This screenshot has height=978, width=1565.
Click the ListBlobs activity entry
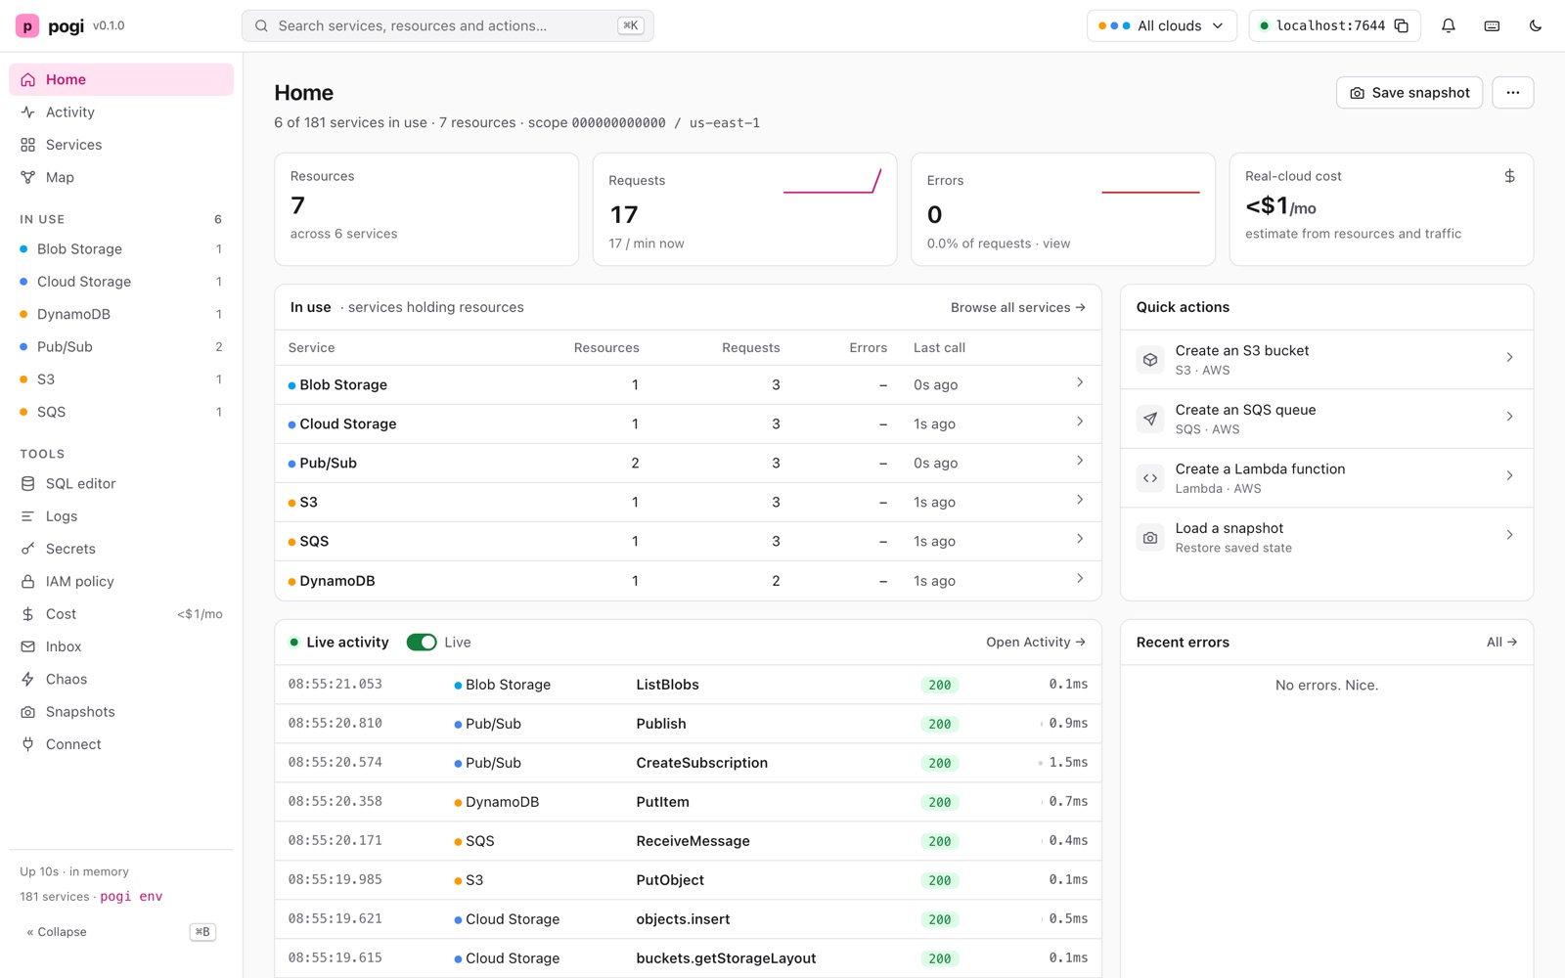pyautogui.click(x=688, y=685)
